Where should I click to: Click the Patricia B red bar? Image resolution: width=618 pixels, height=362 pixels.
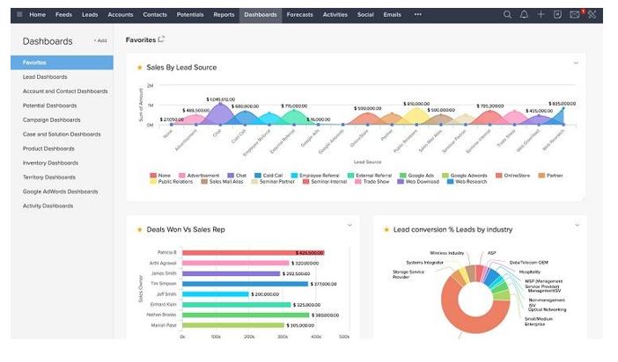click(x=253, y=253)
